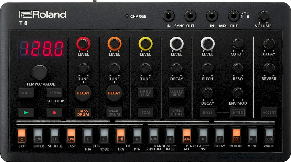This screenshot has height=162, width=291.
Task: Click the VOLUME knob
Action: click(x=263, y=16)
